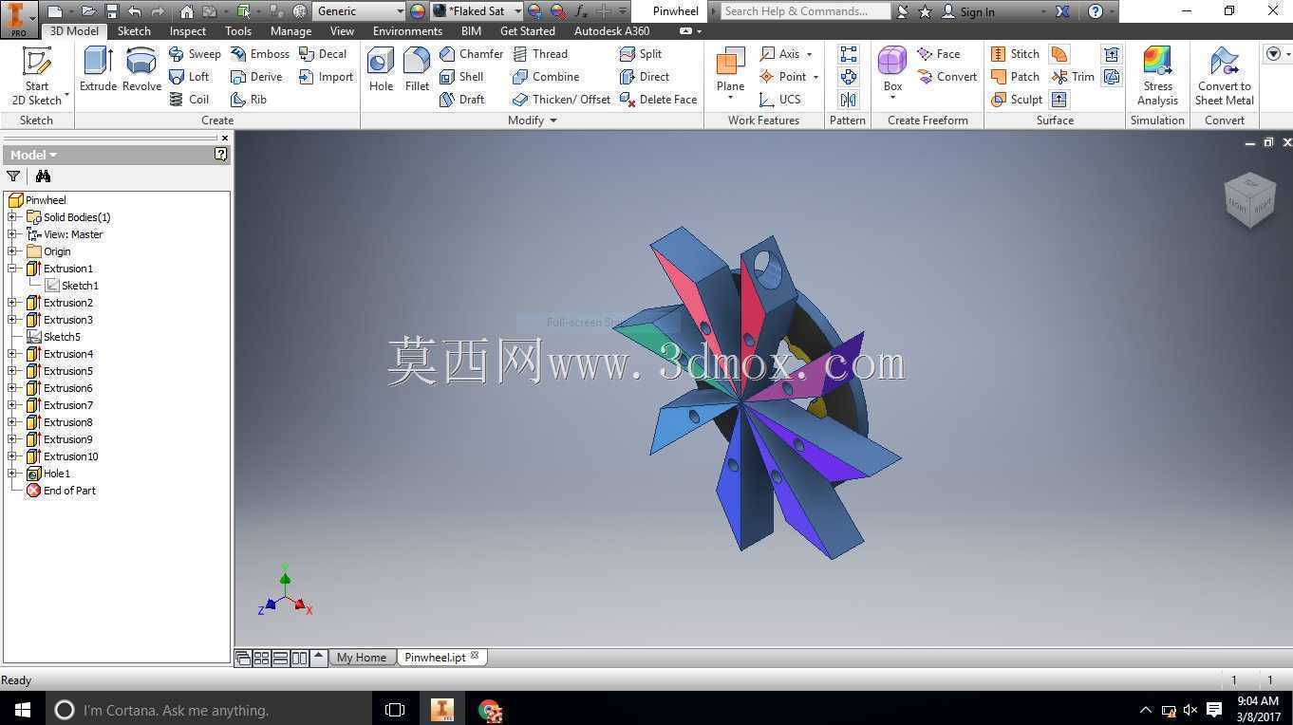Expand the Extrusion4 node
Screen dimensions: 1293x725
tap(13, 354)
